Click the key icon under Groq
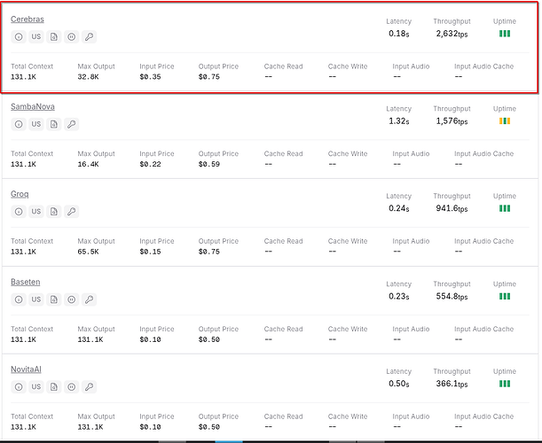This screenshot has height=443, width=542. pyautogui.click(x=72, y=212)
